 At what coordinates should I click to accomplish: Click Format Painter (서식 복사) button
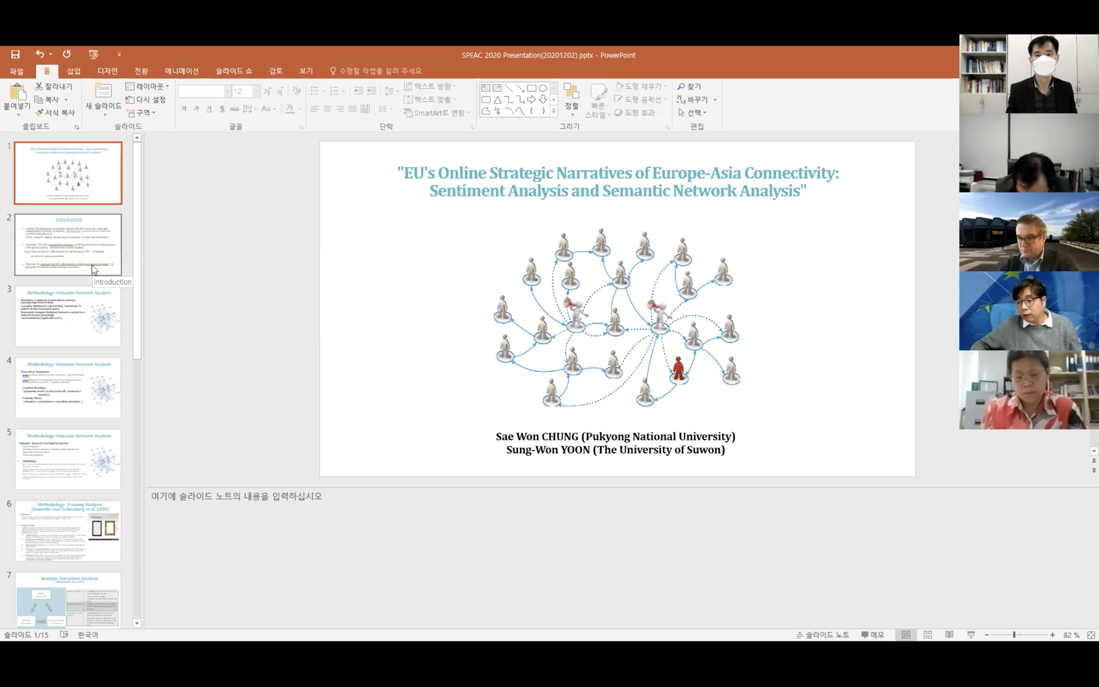pos(55,112)
